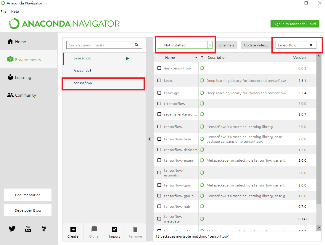Viewport: 325px width, 245px height.
Task: Check the sagemaker-tensor... package checkbox
Action: click(159, 114)
